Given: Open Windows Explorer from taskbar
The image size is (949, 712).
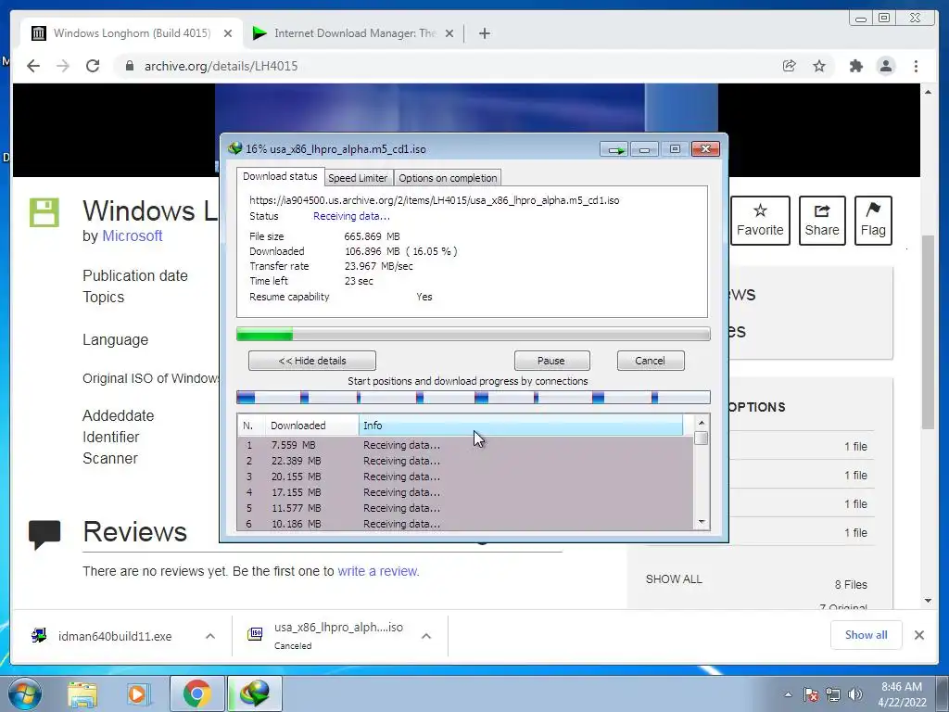Looking at the screenshot, I should pyautogui.click(x=82, y=693).
